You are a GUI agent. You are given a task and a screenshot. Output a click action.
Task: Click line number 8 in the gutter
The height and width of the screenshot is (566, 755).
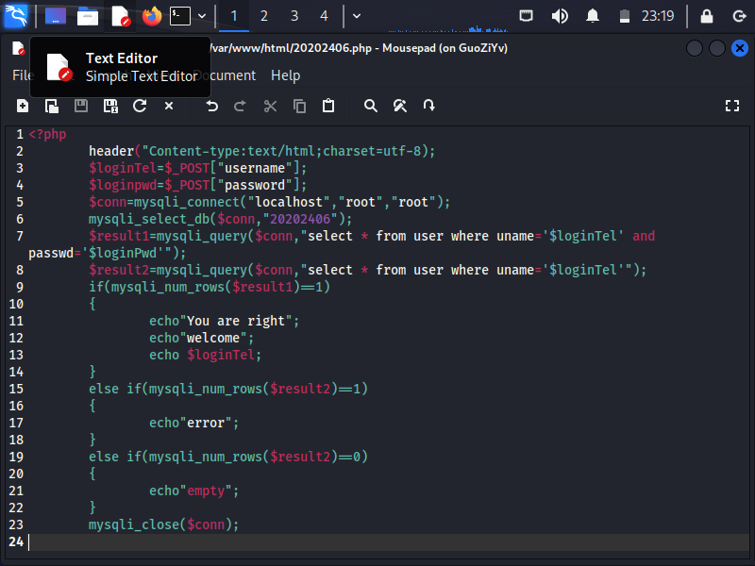[x=19, y=270]
